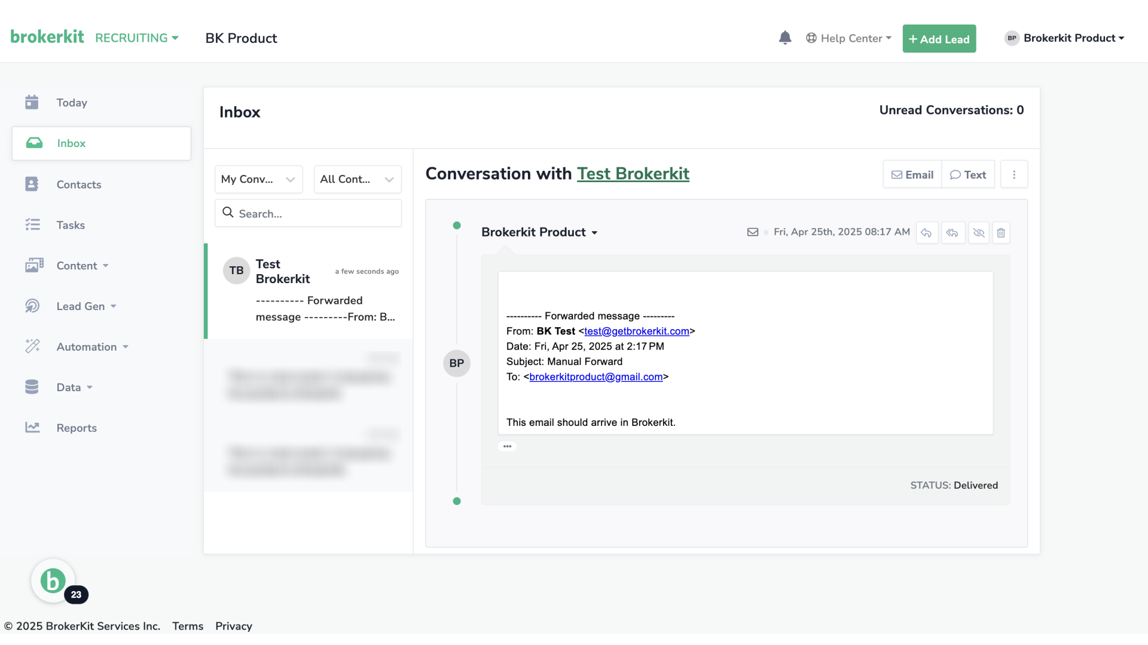This screenshot has width=1148, height=645.
Task: Click the reply arrow icon on message
Action: [927, 232]
